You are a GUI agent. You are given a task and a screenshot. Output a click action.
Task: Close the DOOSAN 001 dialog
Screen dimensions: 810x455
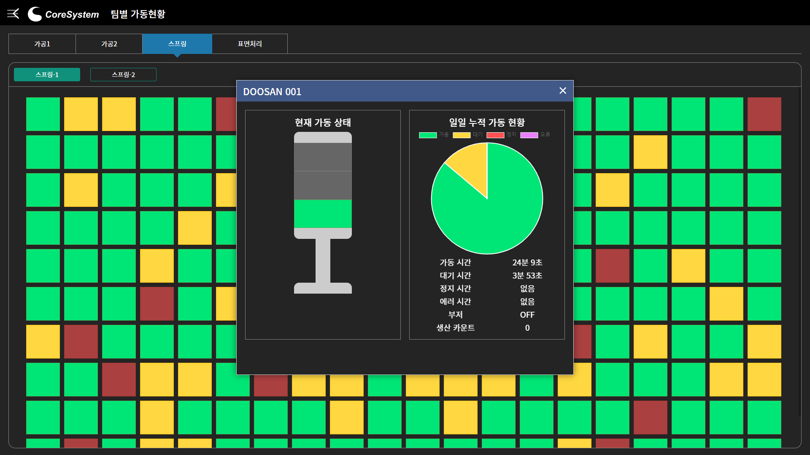coord(563,91)
